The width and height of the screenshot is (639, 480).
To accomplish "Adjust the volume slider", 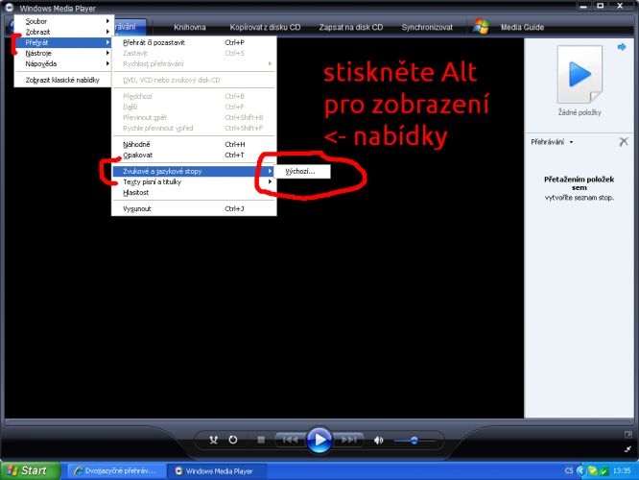I will click(x=414, y=441).
